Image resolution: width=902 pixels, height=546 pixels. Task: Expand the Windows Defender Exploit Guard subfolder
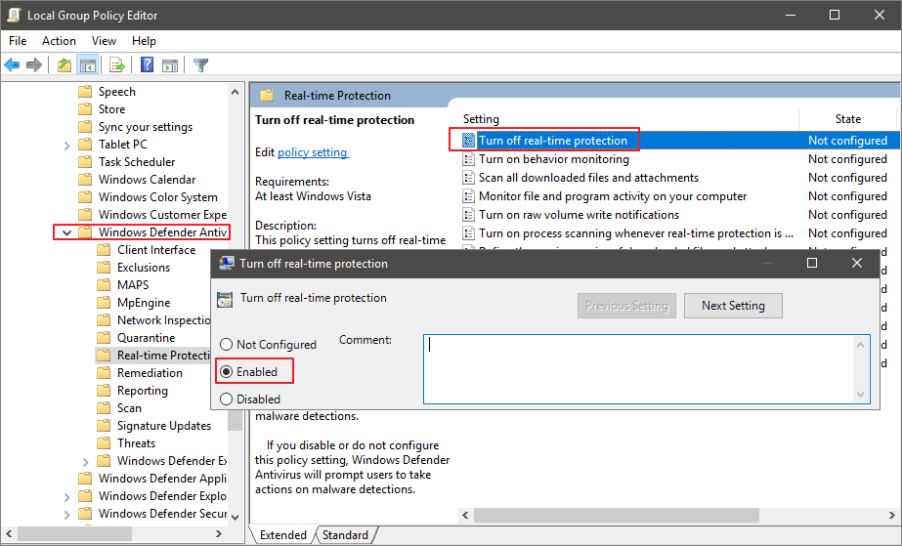point(85,461)
